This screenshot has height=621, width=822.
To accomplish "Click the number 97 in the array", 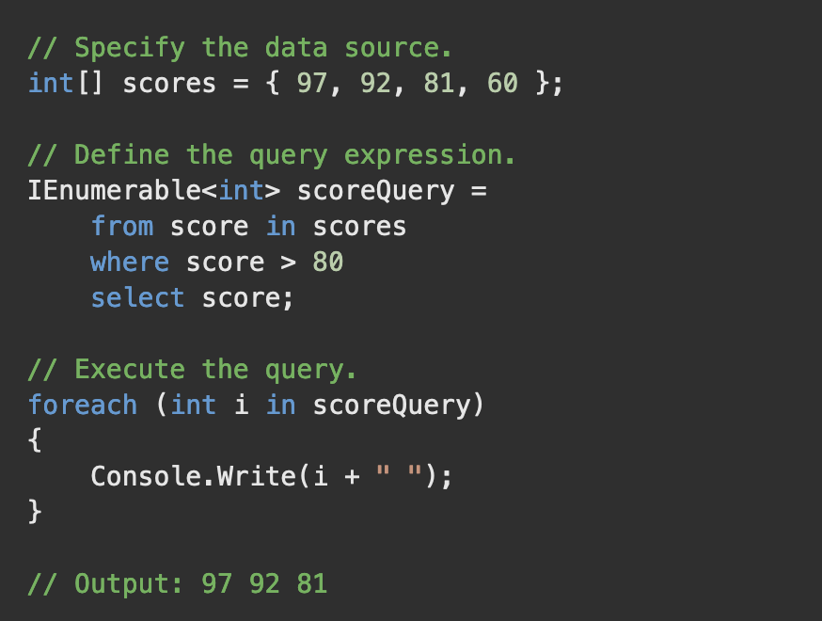I will pos(311,84).
